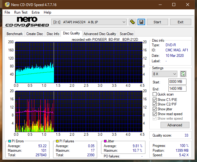The height and width of the screenshot is (162, 197).
Task: Toggle the Show read speed checkbox
Action: click(x=154, y=114)
